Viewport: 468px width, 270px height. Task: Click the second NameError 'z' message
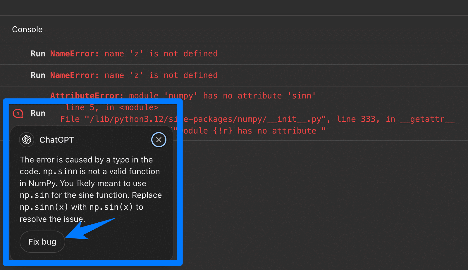click(x=134, y=75)
